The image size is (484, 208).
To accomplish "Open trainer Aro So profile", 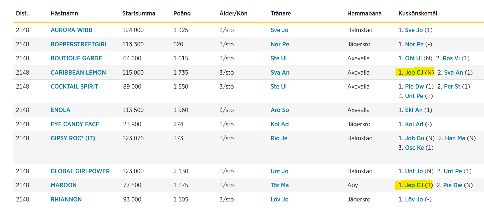I will [x=280, y=110].
